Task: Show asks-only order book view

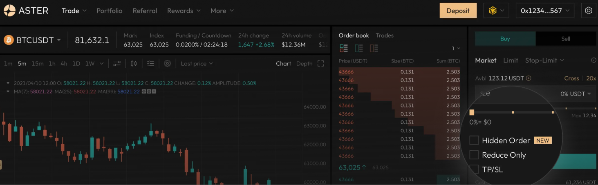Action: pos(374,49)
